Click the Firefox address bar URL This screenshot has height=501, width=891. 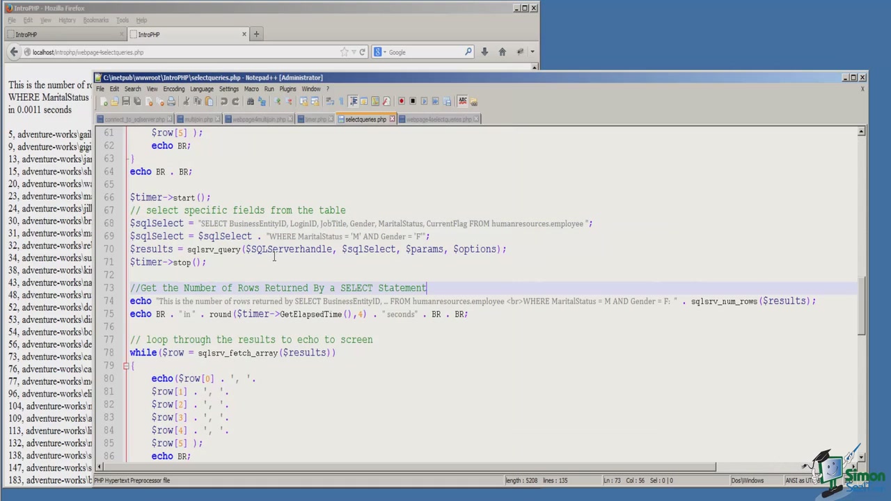pos(88,52)
